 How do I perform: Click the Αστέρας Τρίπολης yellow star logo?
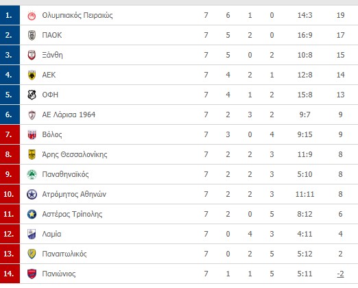point(32,215)
